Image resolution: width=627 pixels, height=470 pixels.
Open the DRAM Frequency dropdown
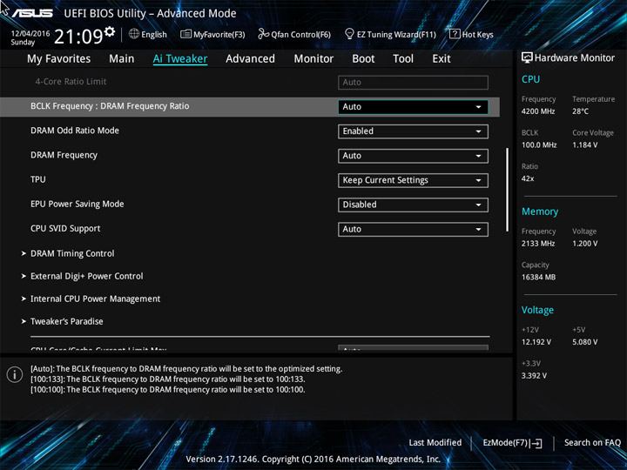[x=413, y=156]
